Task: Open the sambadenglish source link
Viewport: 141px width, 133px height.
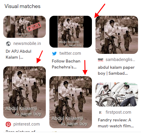Action: pos(120,60)
